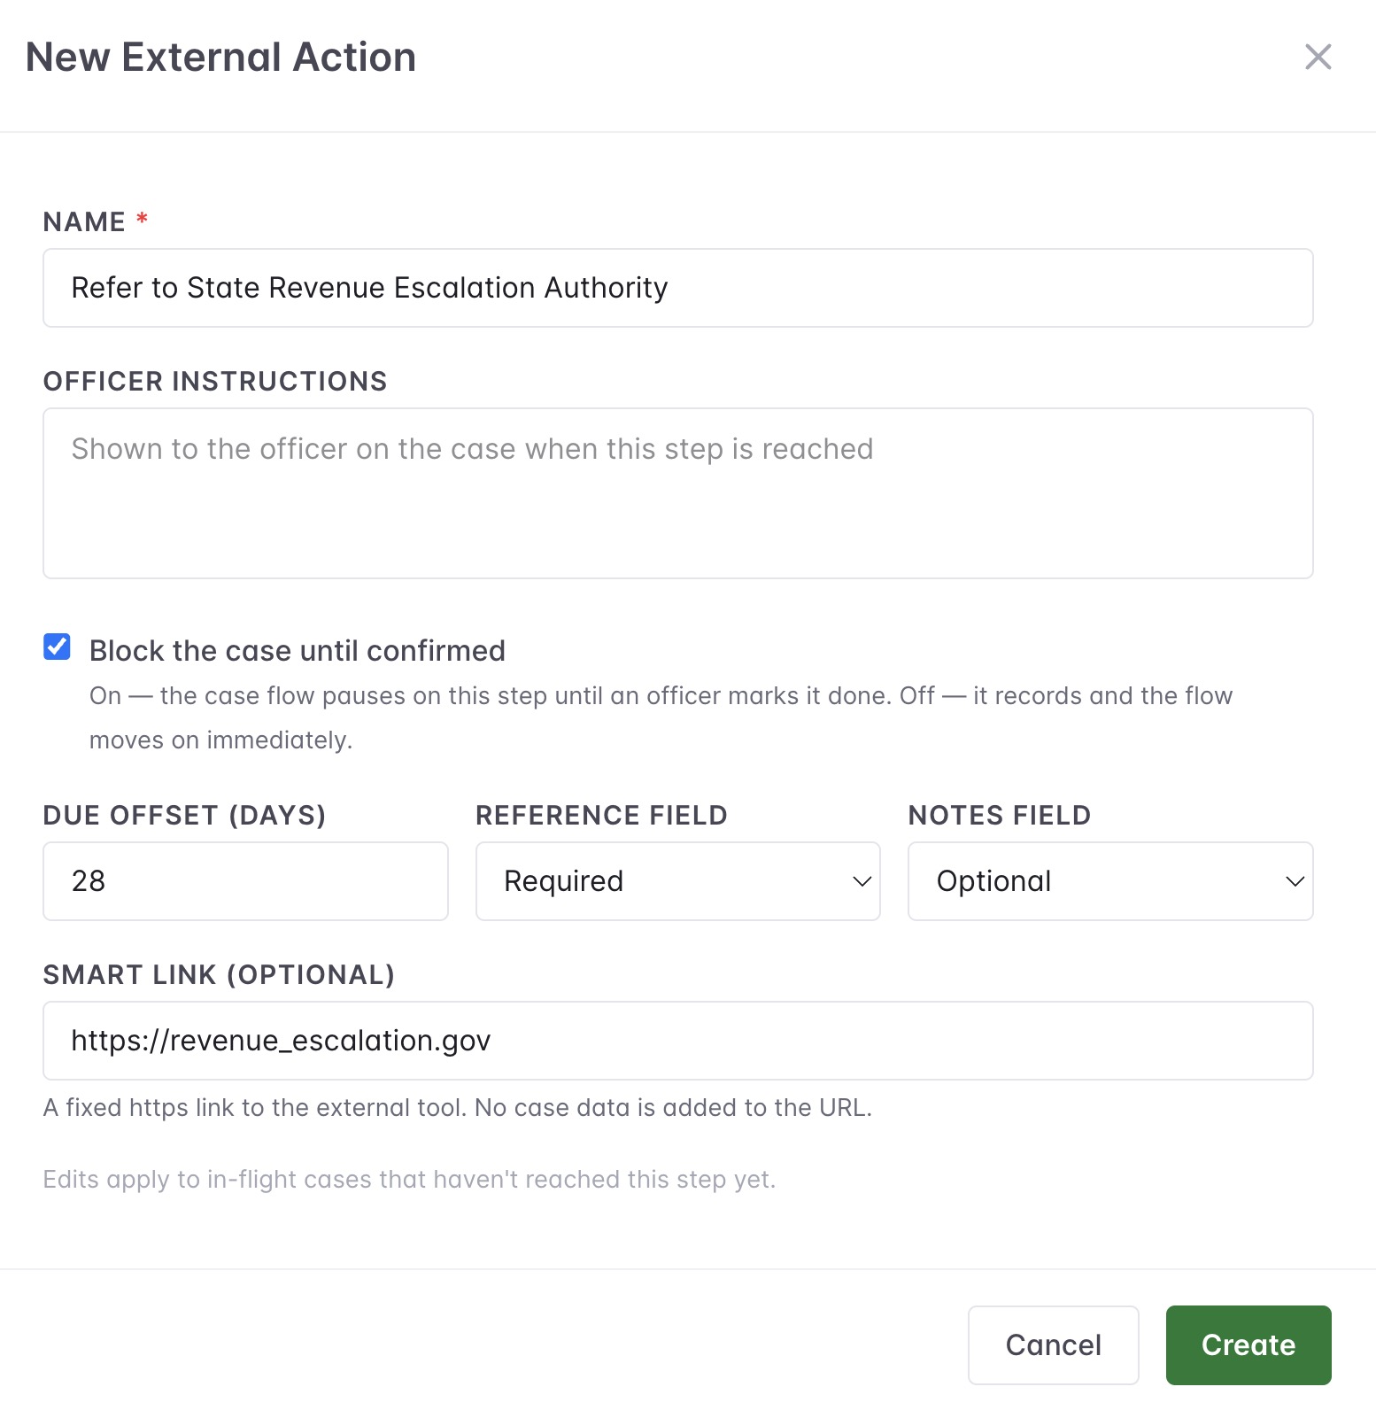Click the 'On — the case flow pauses' description

click(661, 717)
